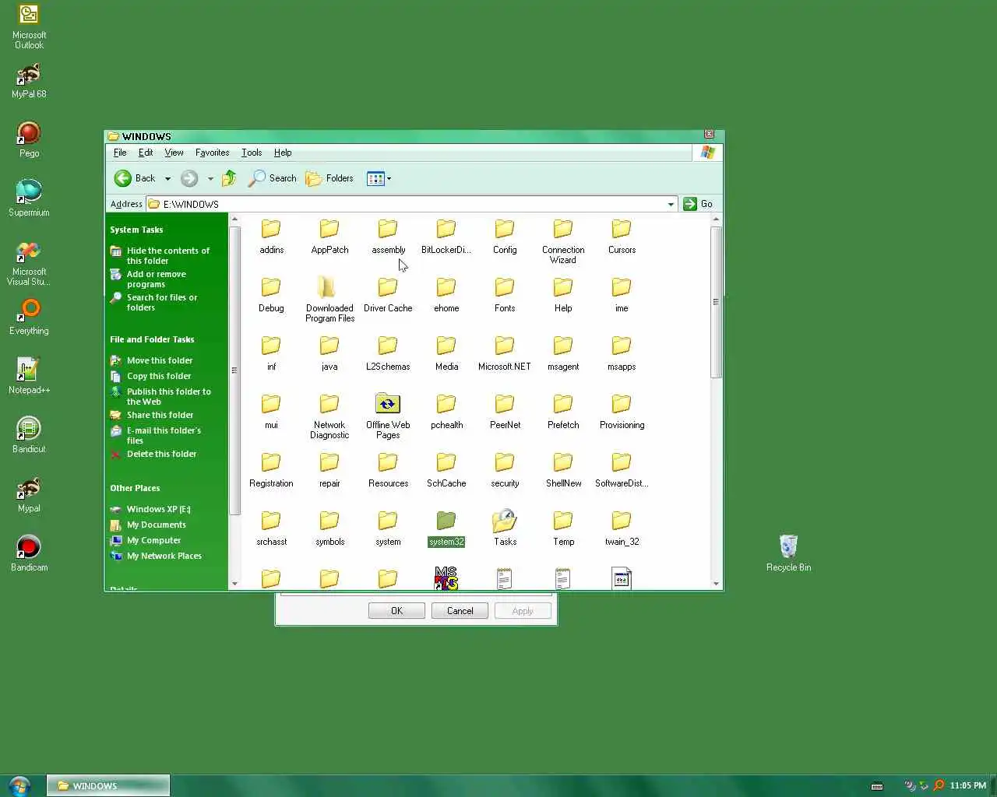Image resolution: width=997 pixels, height=797 pixels.
Task: Expand the Address bar dropdown
Action: coord(671,204)
